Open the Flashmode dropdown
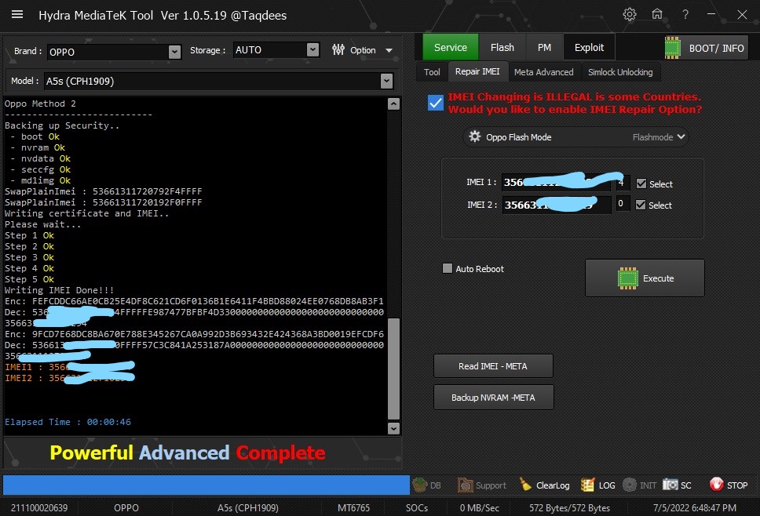This screenshot has height=516, width=760. point(658,137)
